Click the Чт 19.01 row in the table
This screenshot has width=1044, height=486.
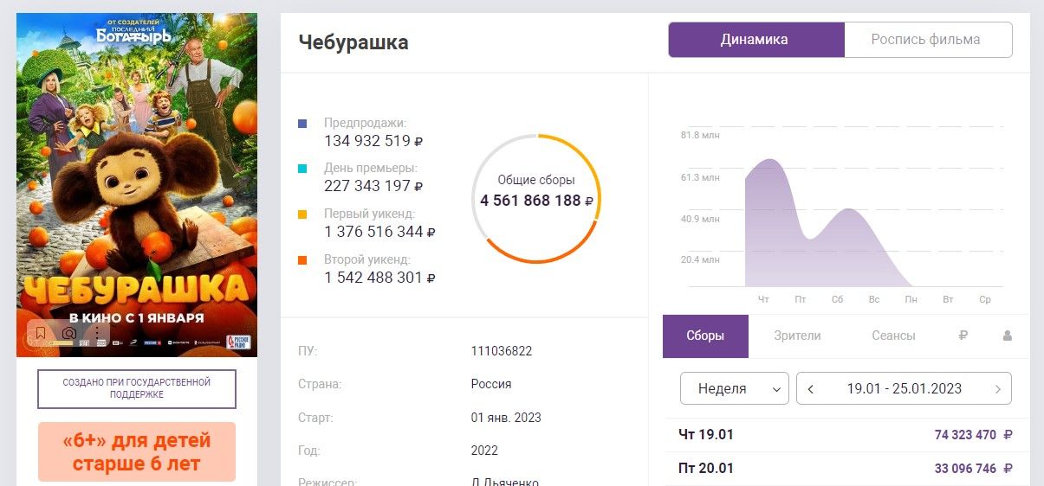(x=845, y=435)
